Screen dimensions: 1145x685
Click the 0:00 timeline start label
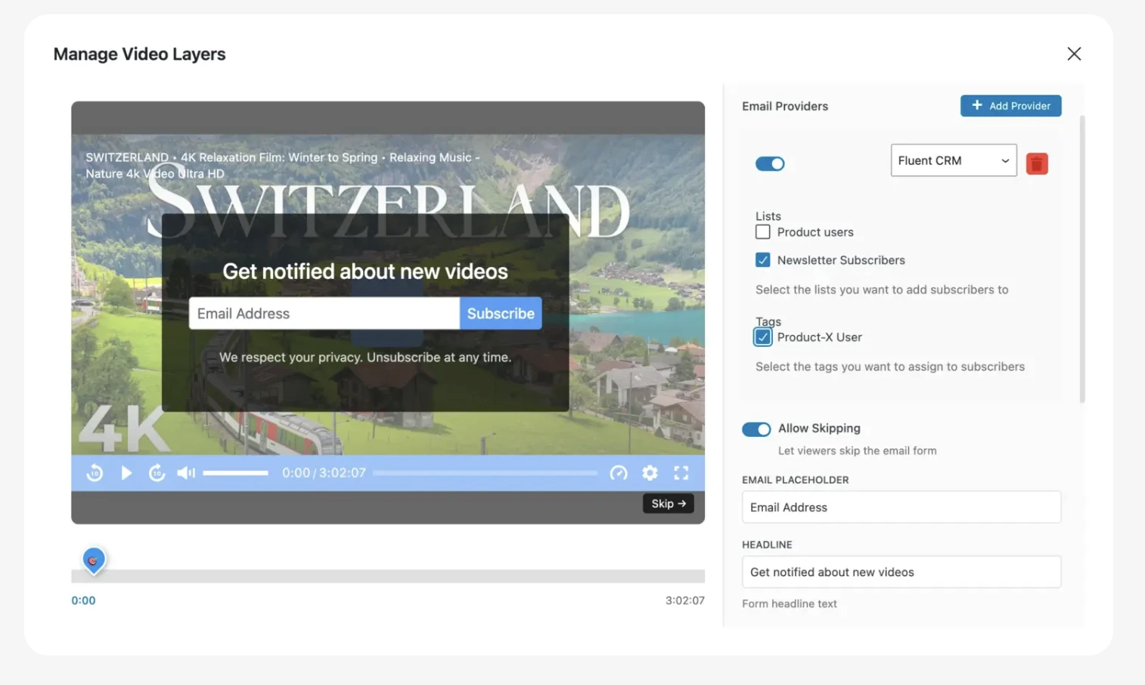pyautogui.click(x=83, y=600)
